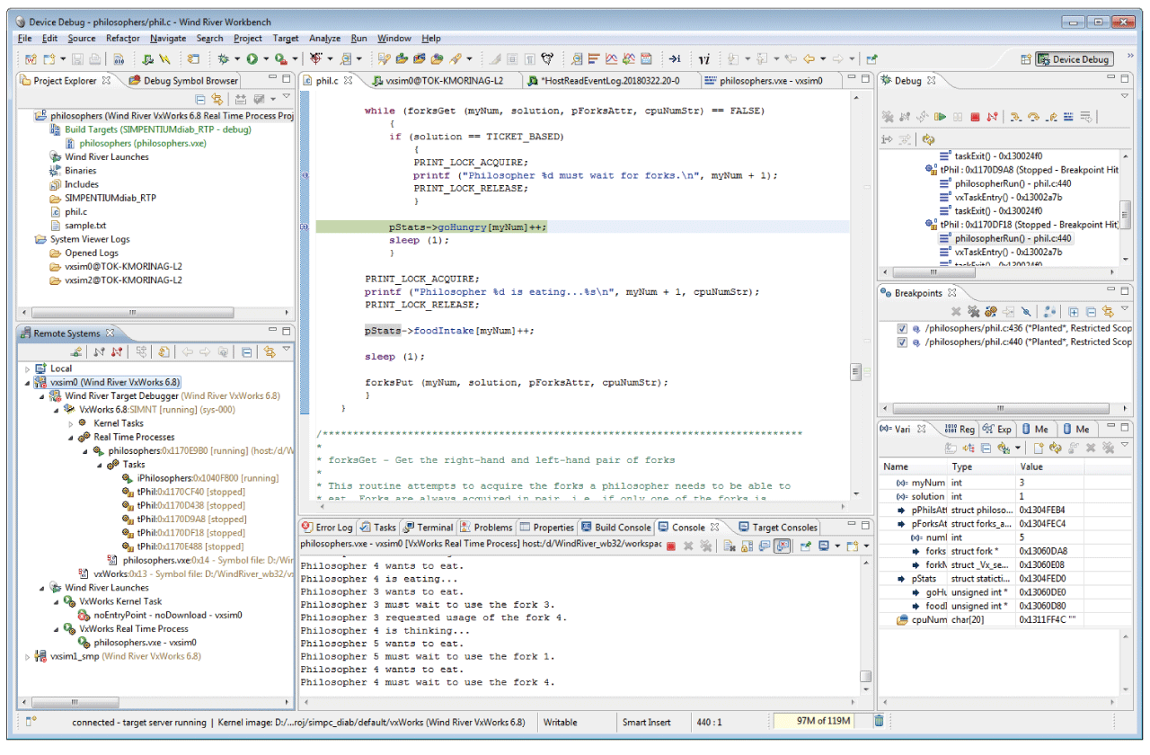Click Step Into in the Debug toolbar
The height and width of the screenshot is (755, 1150).
pos(1016,117)
